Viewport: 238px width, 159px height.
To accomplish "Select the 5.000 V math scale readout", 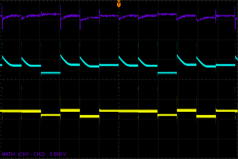I will pos(58,153).
